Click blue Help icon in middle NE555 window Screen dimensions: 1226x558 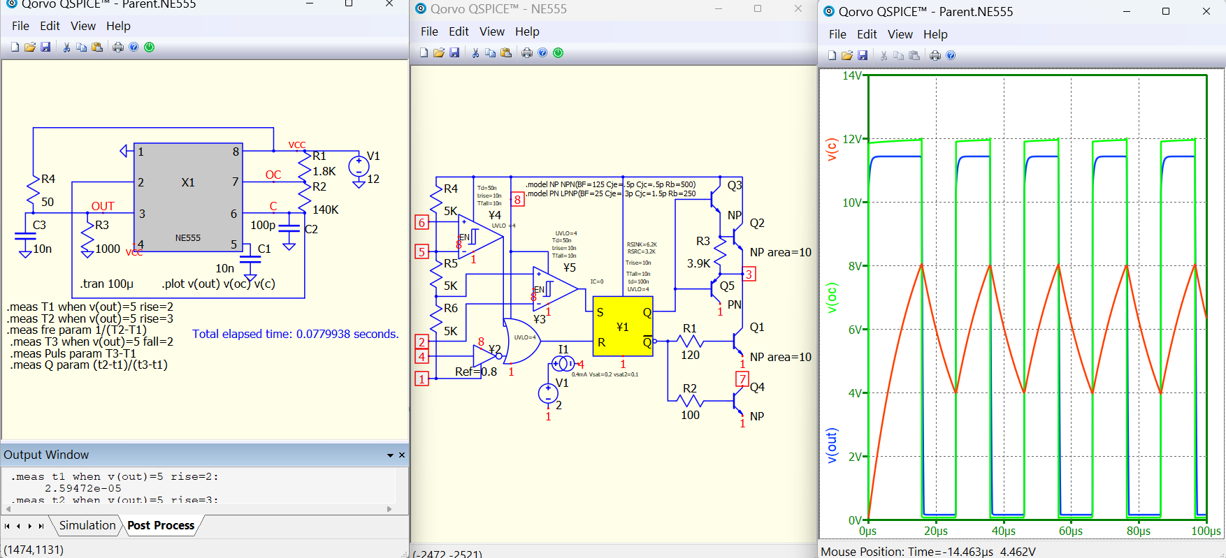point(542,53)
